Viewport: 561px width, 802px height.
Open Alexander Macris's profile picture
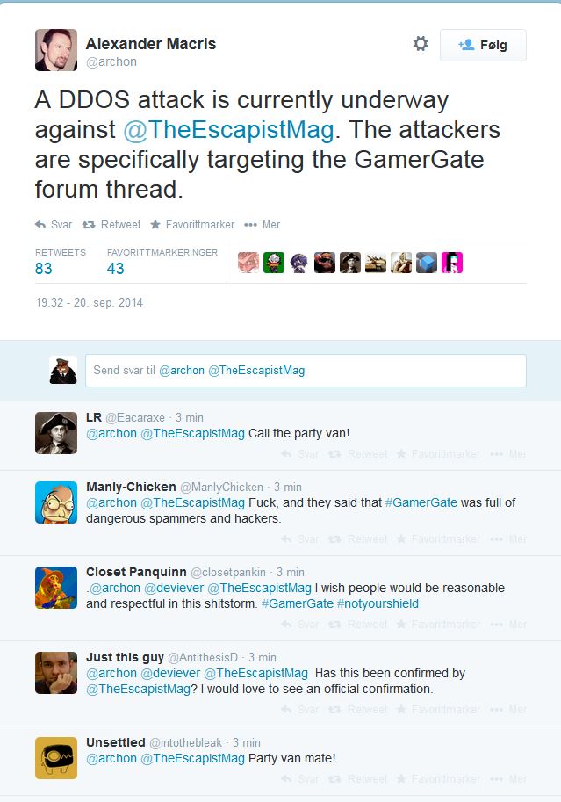[x=56, y=50]
